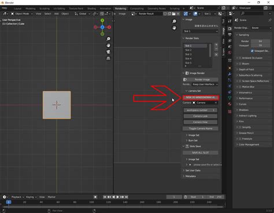Click the Render Image button
Image resolution: width=274 pixels, height=213 pixels.
point(201,79)
